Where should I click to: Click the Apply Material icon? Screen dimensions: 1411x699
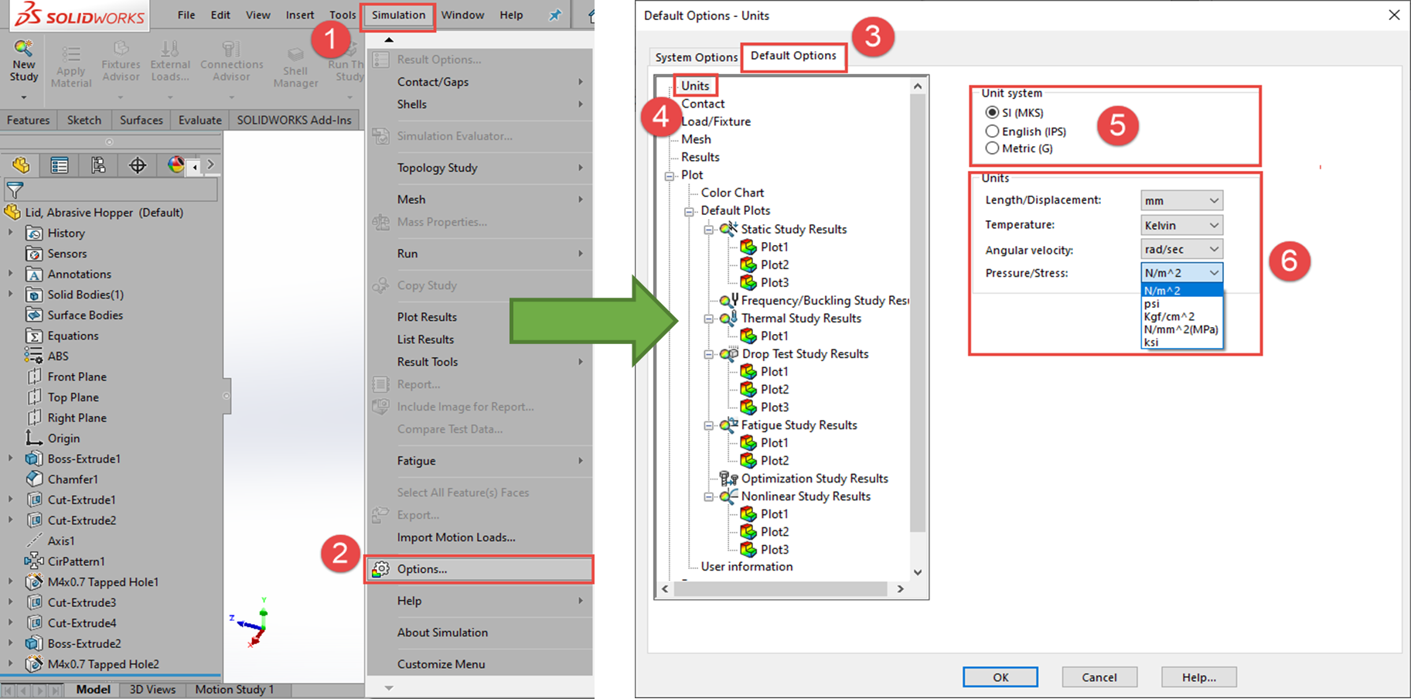click(70, 54)
